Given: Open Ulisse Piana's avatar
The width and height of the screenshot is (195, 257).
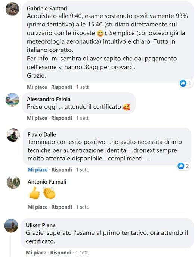Looking at the screenshot, I should pyautogui.click(x=11, y=226).
